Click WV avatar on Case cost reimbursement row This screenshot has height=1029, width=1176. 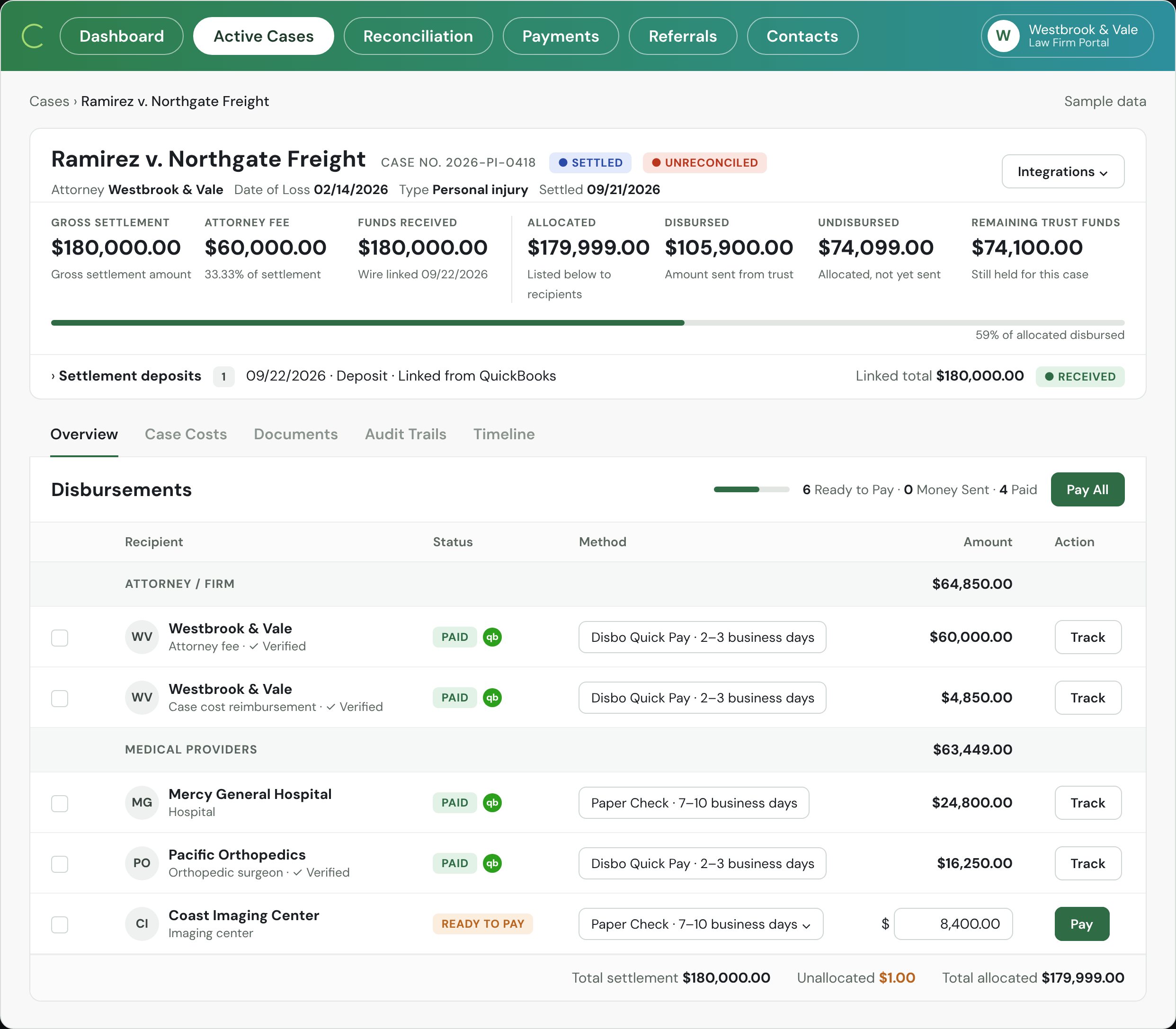coord(142,697)
